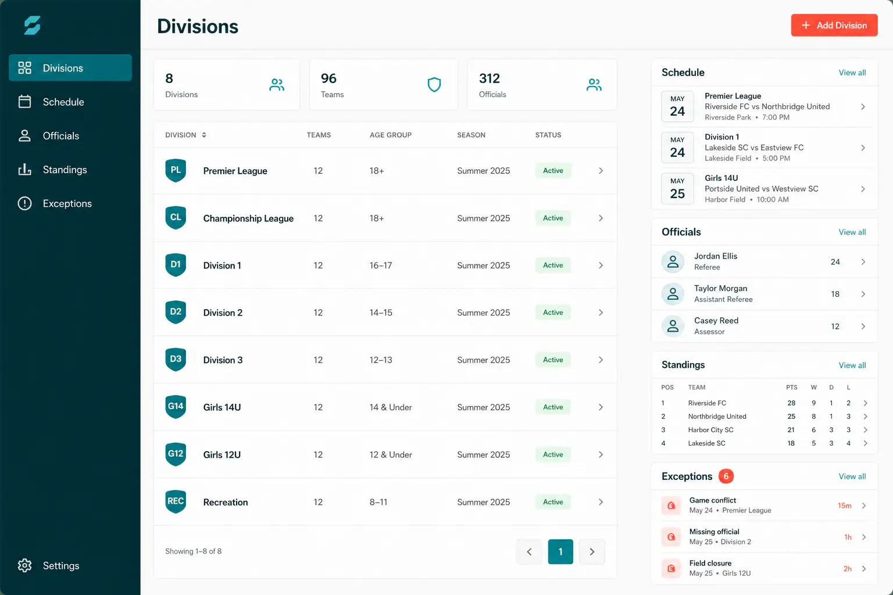Screen dimensions: 893x595
Task: Expand the Division 2 row chevron
Action: click(601, 313)
